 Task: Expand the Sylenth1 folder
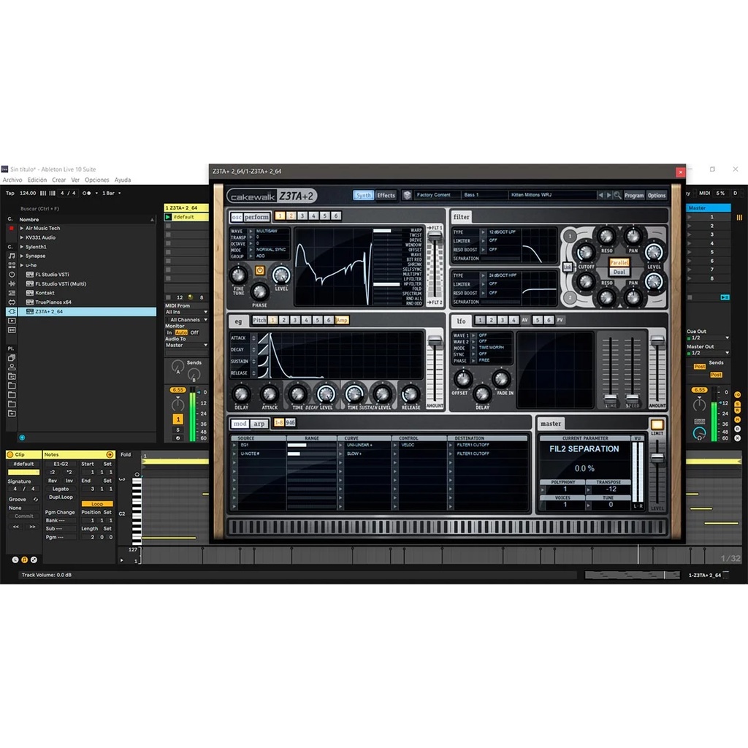21,247
